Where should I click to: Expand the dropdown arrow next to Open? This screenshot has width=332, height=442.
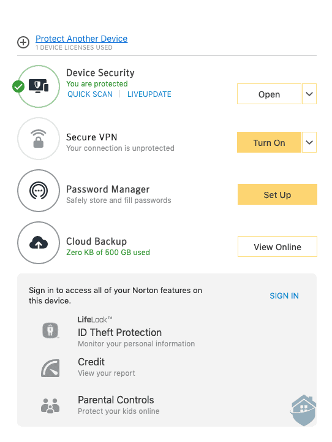tap(309, 94)
